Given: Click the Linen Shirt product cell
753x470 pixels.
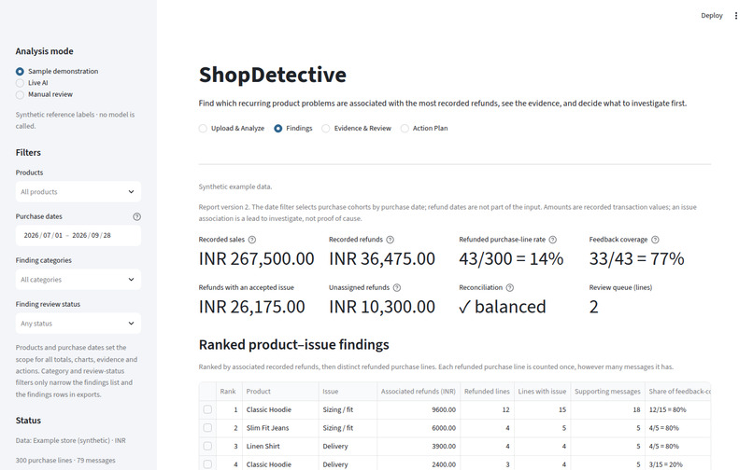Looking at the screenshot, I should point(280,446).
